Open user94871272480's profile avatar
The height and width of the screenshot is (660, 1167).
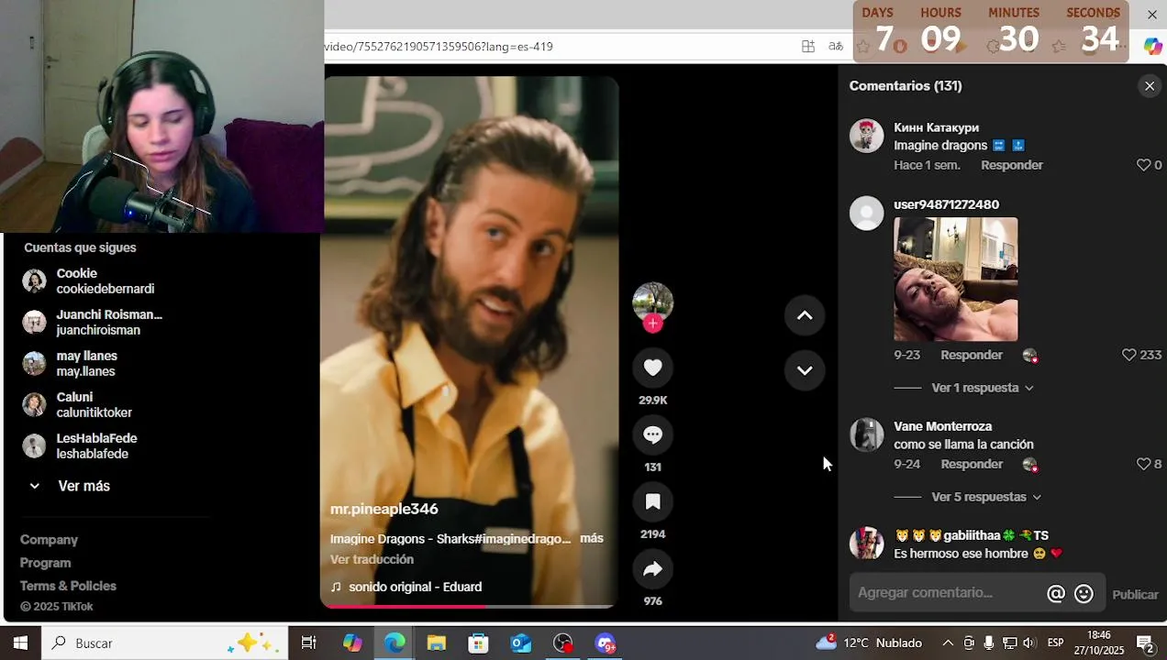point(866,213)
